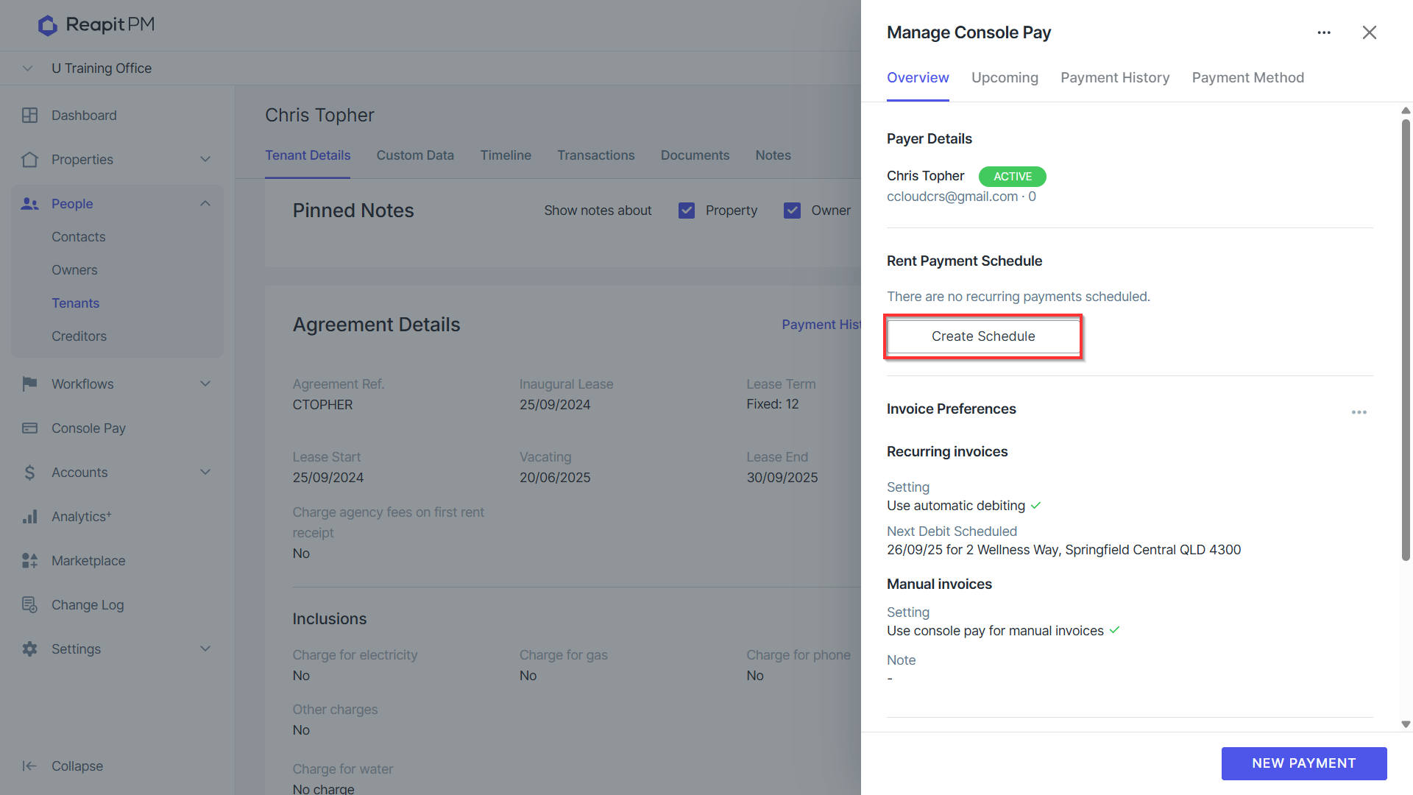Open Invoice Preferences three-dot menu
This screenshot has height=795, width=1413.
1359,411
